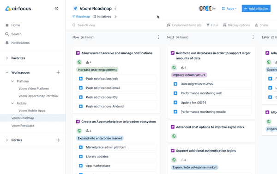Switch to the Roadmap tab

pos(81,17)
